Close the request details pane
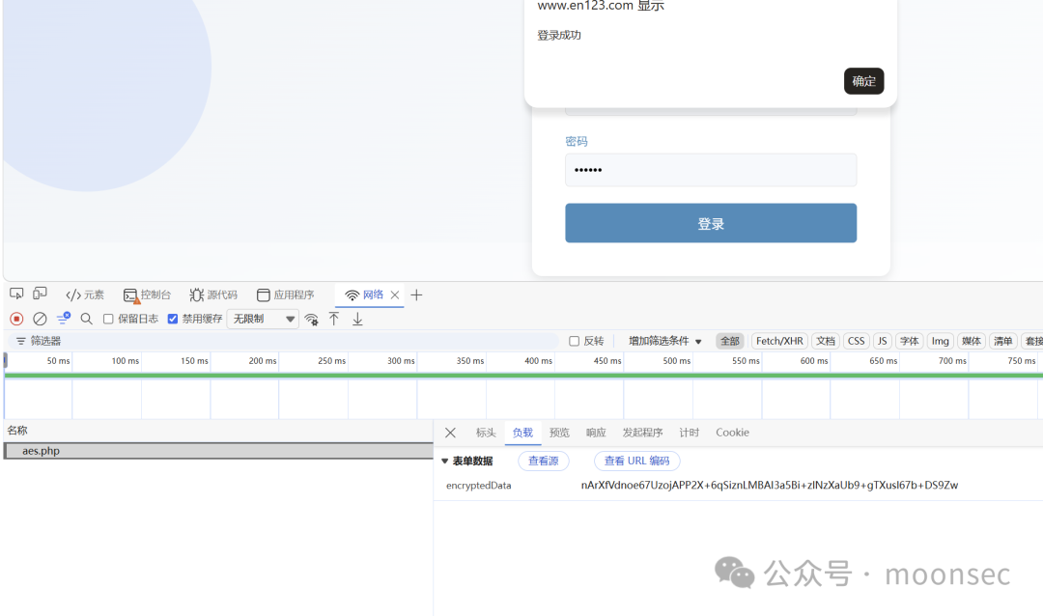Viewport: 1043px width, 616px height. [450, 433]
